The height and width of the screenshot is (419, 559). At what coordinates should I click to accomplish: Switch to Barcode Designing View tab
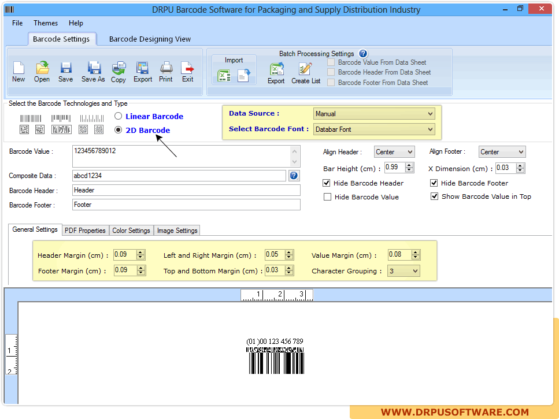tap(150, 39)
